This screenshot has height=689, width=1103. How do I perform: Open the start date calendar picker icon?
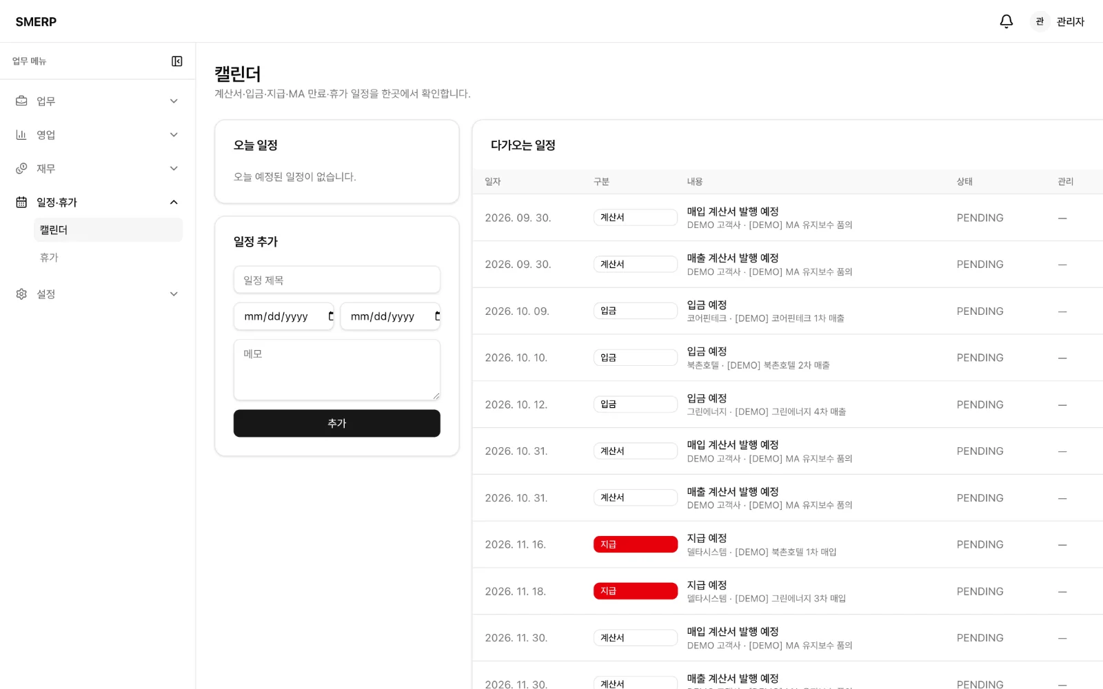[331, 316]
